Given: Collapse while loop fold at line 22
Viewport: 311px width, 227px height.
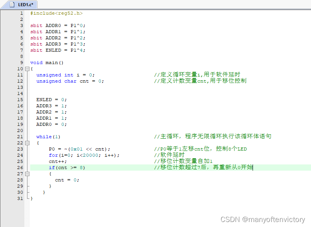Looking at the screenshot, I should [27, 143].
